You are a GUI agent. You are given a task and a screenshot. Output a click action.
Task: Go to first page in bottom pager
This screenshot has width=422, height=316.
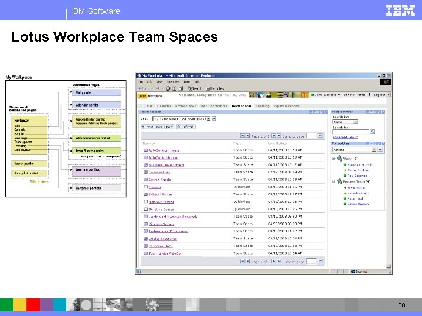coord(242,261)
